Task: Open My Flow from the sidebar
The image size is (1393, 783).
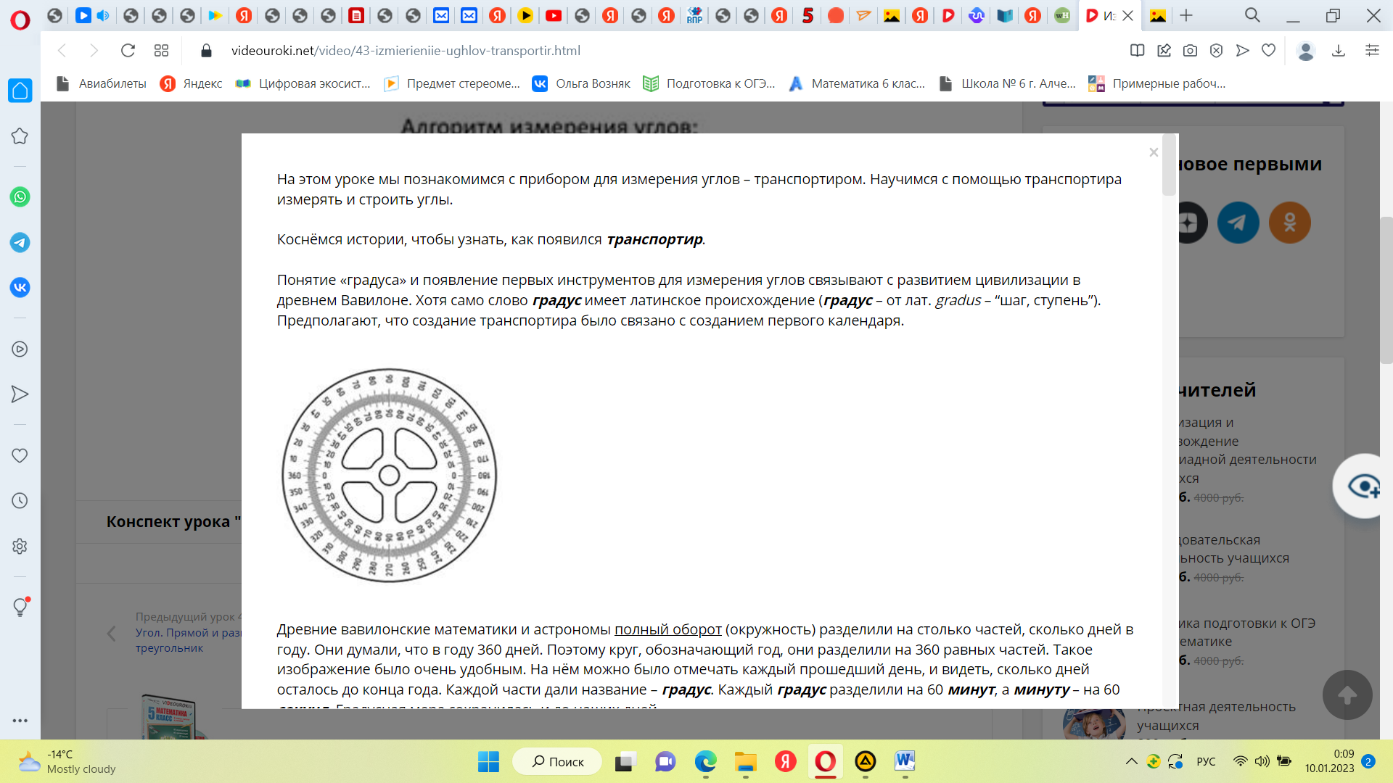Action: tap(20, 394)
